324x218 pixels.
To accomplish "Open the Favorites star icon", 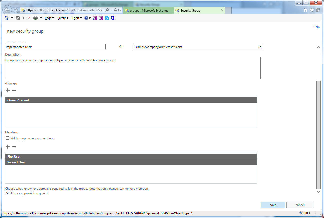I will point(312,10).
